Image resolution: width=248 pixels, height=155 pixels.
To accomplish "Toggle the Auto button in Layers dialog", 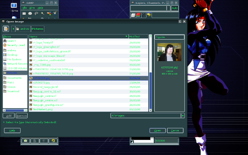I will pyautogui.click(x=175, y=8).
